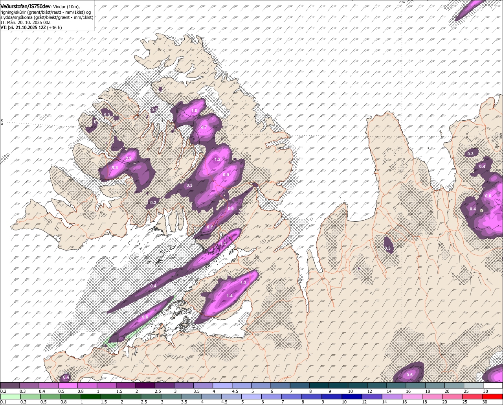
Task: Click the 1.4 precipitation value on the map
Action: click(230, 296)
